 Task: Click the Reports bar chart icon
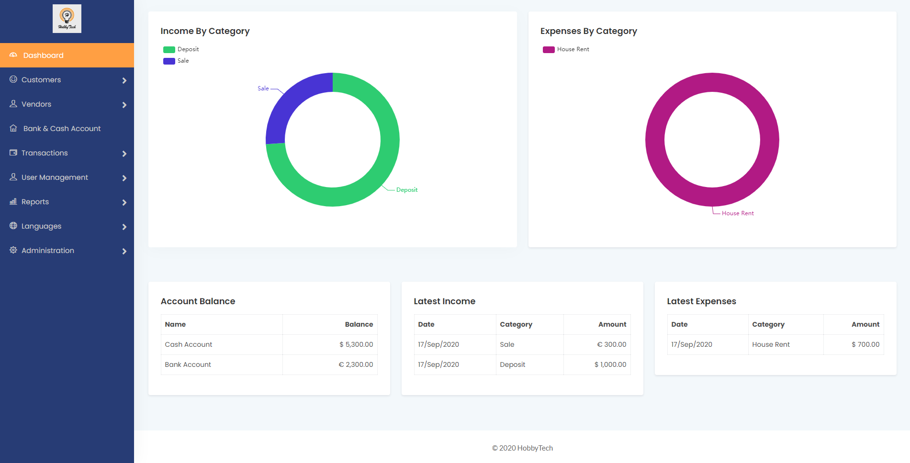[13, 201]
